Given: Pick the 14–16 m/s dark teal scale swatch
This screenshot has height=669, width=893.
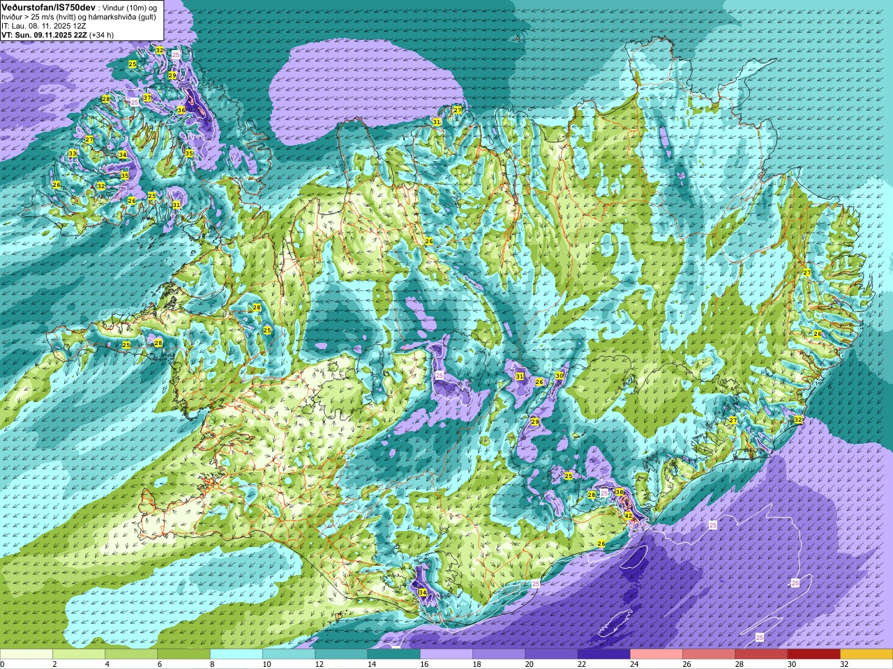Looking at the screenshot, I should (x=393, y=654).
